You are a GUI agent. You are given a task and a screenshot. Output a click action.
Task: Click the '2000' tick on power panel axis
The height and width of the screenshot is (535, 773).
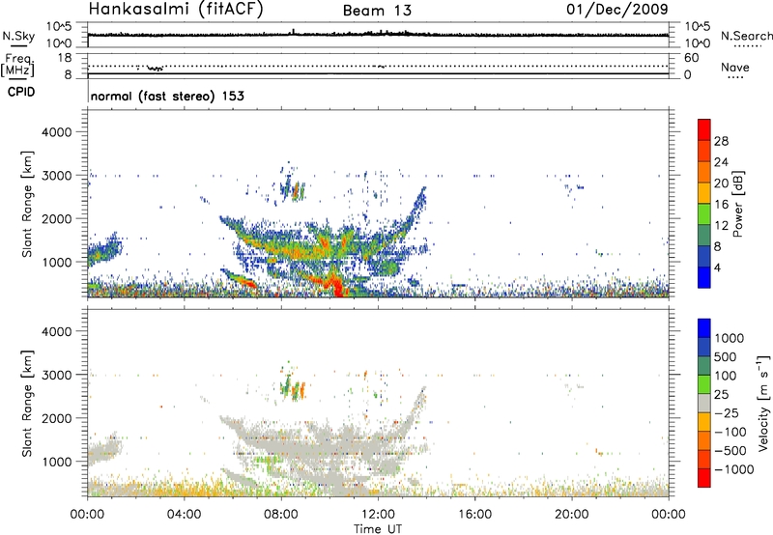click(56, 218)
